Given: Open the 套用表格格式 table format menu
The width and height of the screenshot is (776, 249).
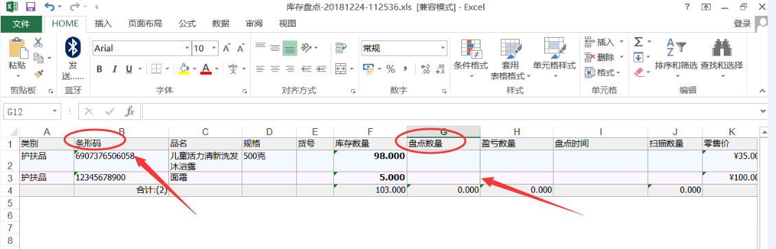Looking at the screenshot, I should (x=510, y=58).
